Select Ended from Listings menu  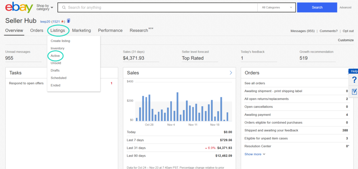point(56,85)
